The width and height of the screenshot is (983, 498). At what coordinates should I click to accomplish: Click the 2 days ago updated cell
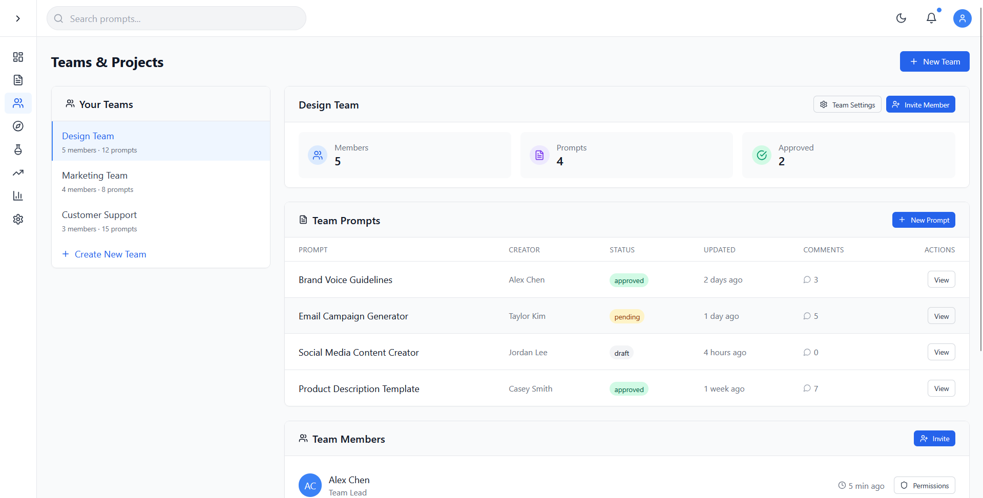click(x=723, y=280)
